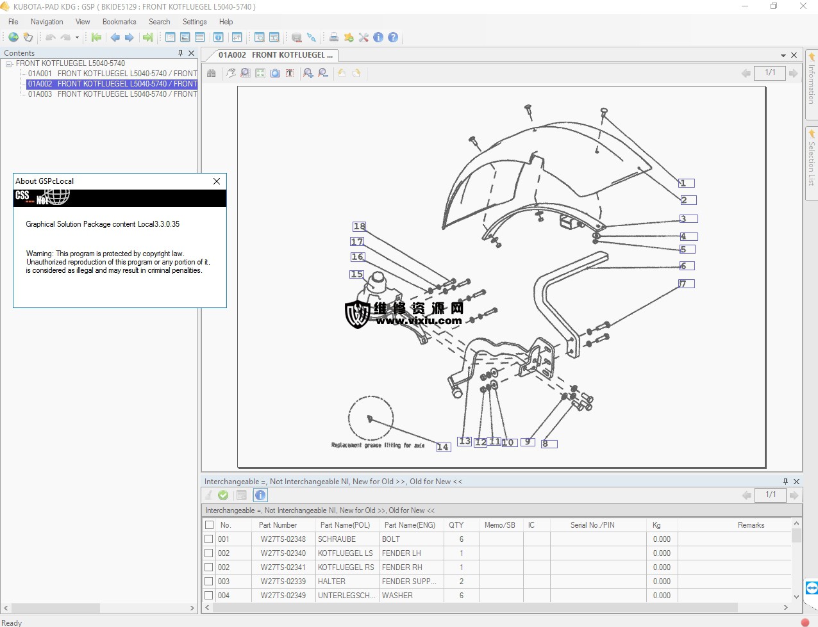Click the database icon in main toolbar
Image resolution: width=818 pixels, height=627 pixels.
tap(297, 37)
